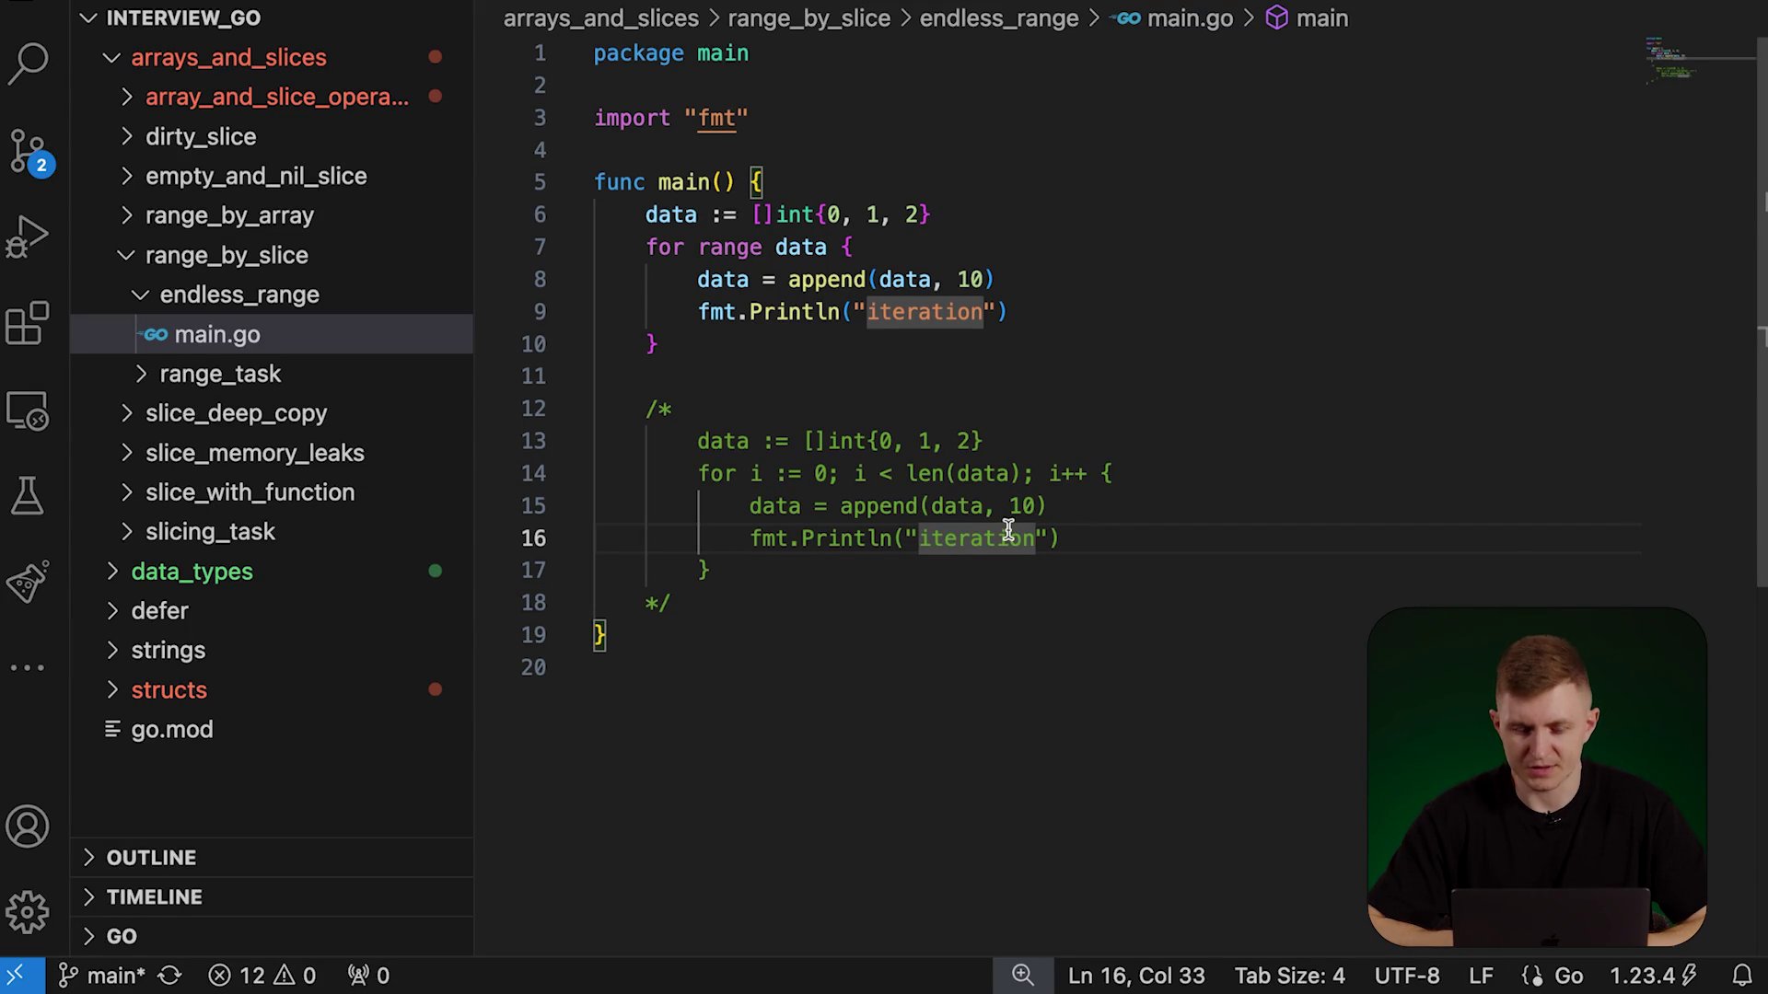
Task: Collapse the arrays_and_slices folder
Action: [111, 57]
